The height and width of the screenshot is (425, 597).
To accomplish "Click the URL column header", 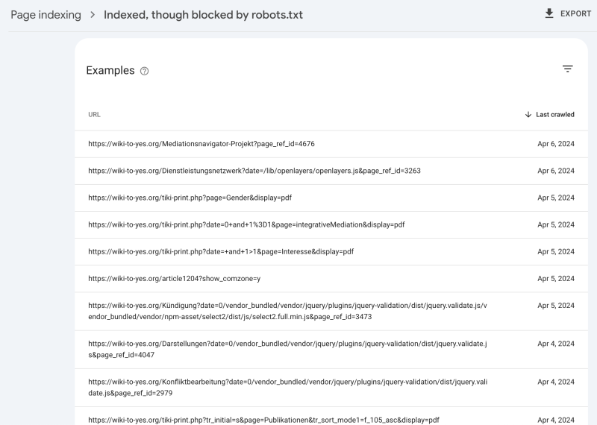I will (94, 115).
